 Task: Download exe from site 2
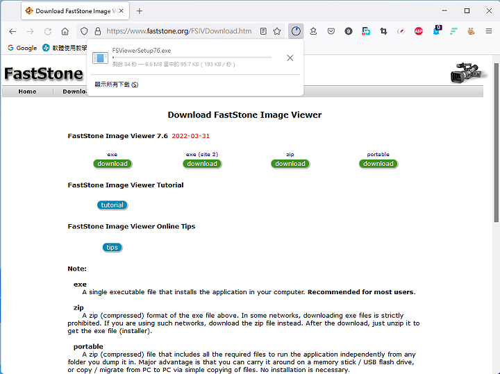tap(202, 164)
